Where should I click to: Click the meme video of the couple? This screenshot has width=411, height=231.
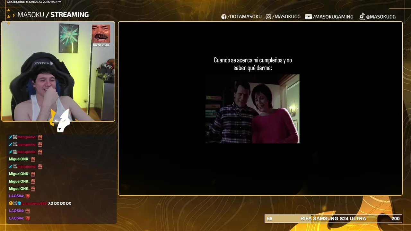(252, 109)
